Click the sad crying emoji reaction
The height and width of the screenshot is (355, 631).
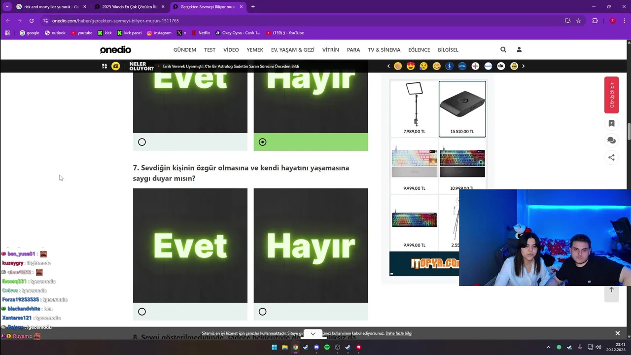point(423,66)
